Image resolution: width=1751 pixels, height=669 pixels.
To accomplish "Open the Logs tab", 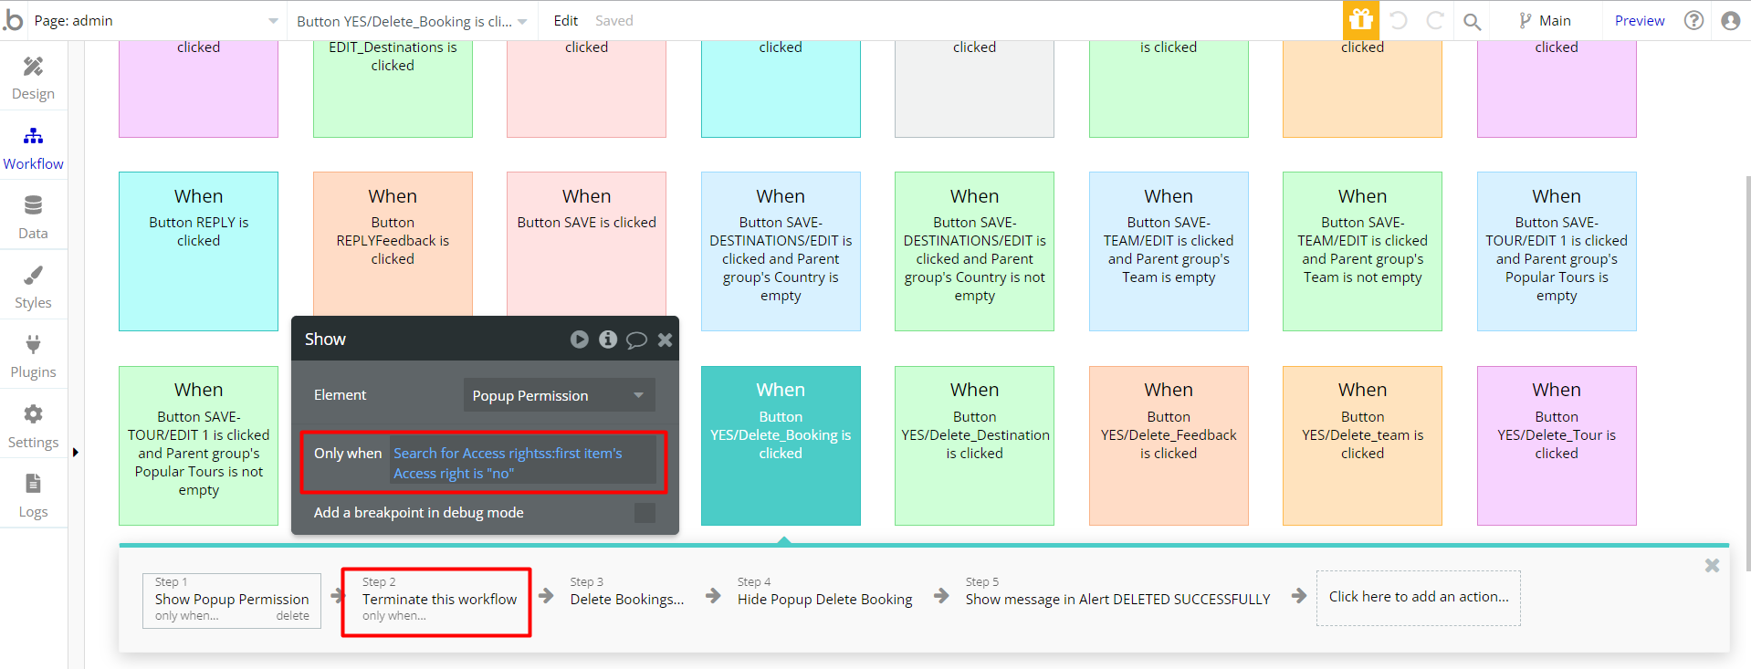I will 33,496.
